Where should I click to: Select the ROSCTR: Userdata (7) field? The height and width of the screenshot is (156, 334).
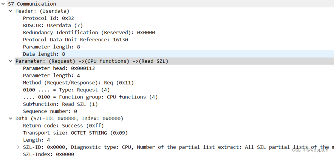tap(53, 25)
